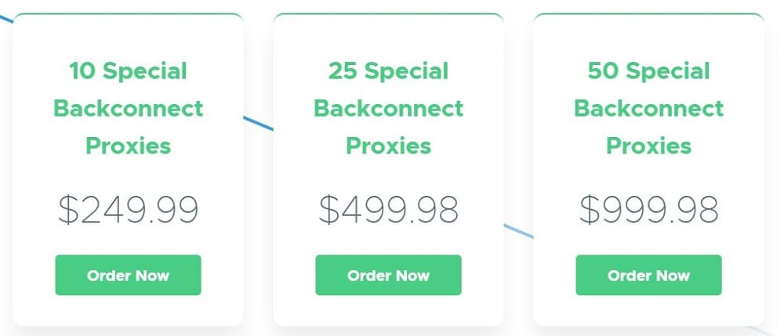Click the word Proxies in the 25 Special card
The image size is (784, 336).
[389, 146]
